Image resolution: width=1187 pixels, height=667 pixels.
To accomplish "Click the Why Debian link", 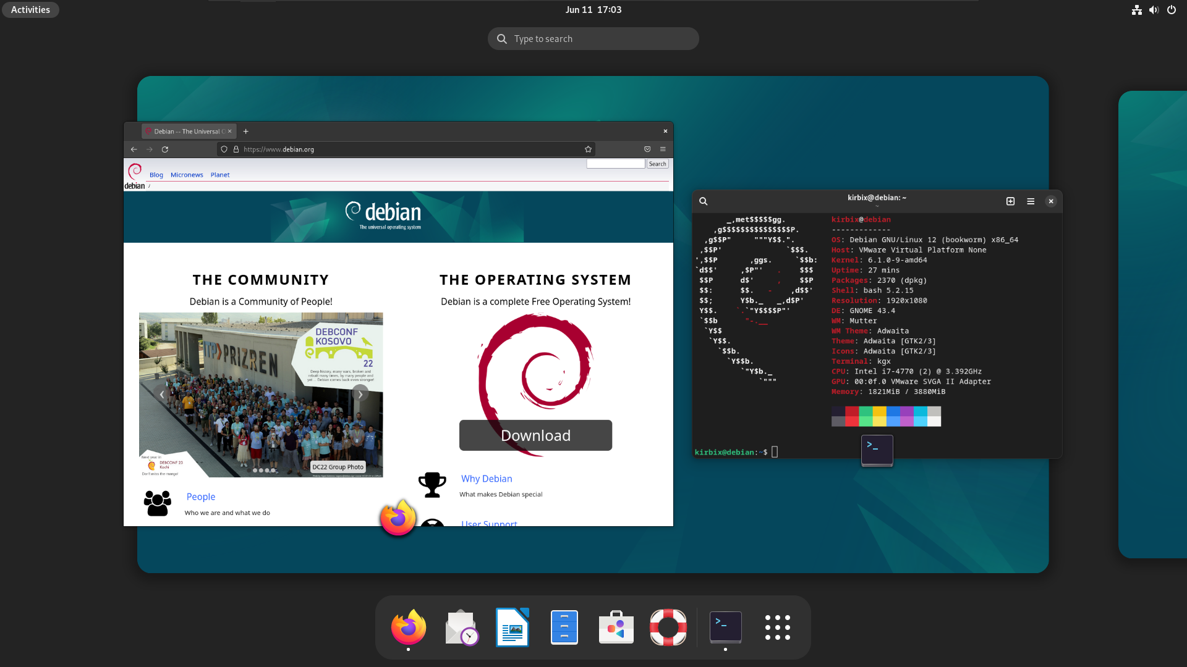I will coord(486,478).
